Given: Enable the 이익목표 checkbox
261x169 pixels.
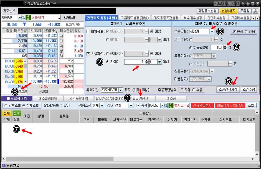Looking at the screenshot, I should [x=88, y=31].
